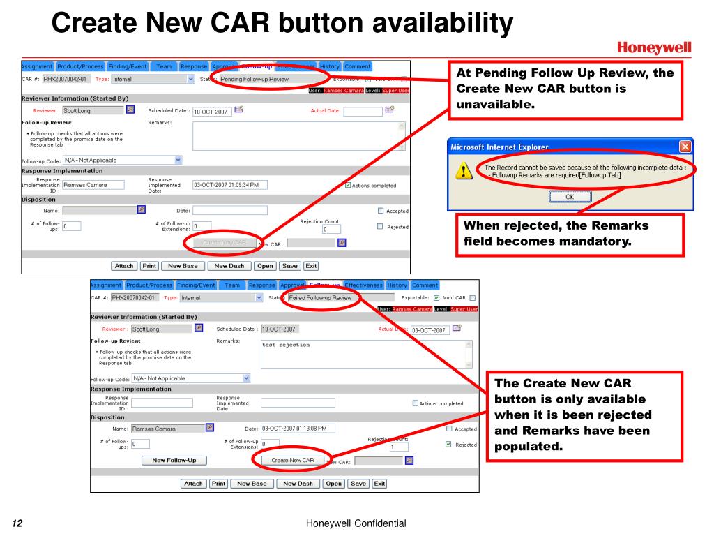The image size is (714, 536).
Task: Open Response tab in upper form
Action: pos(194,66)
